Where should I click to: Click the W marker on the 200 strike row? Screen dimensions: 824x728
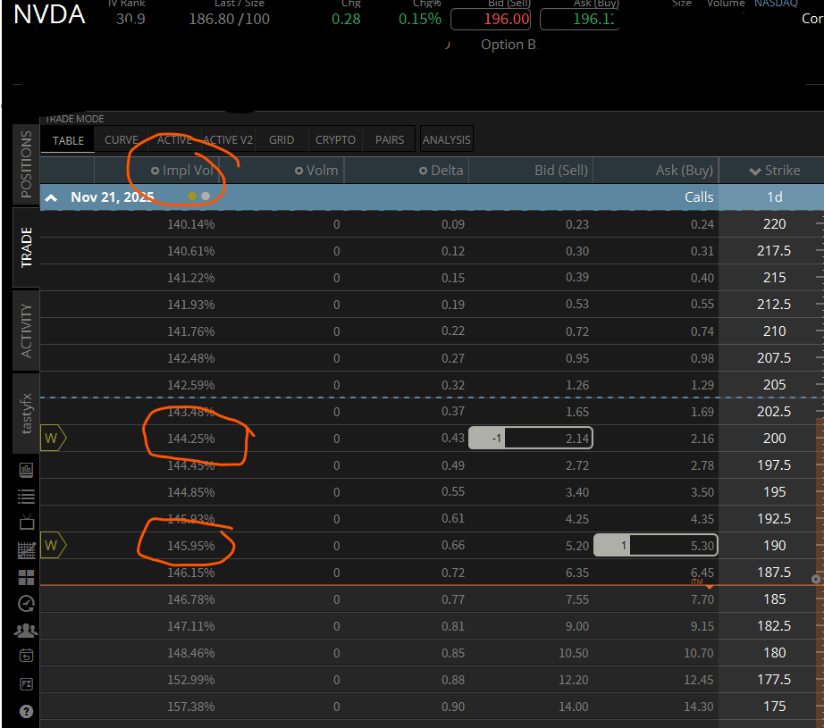pos(54,438)
